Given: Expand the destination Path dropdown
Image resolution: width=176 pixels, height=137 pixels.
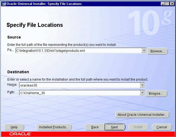Looking at the screenshot, I should point(142,93).
